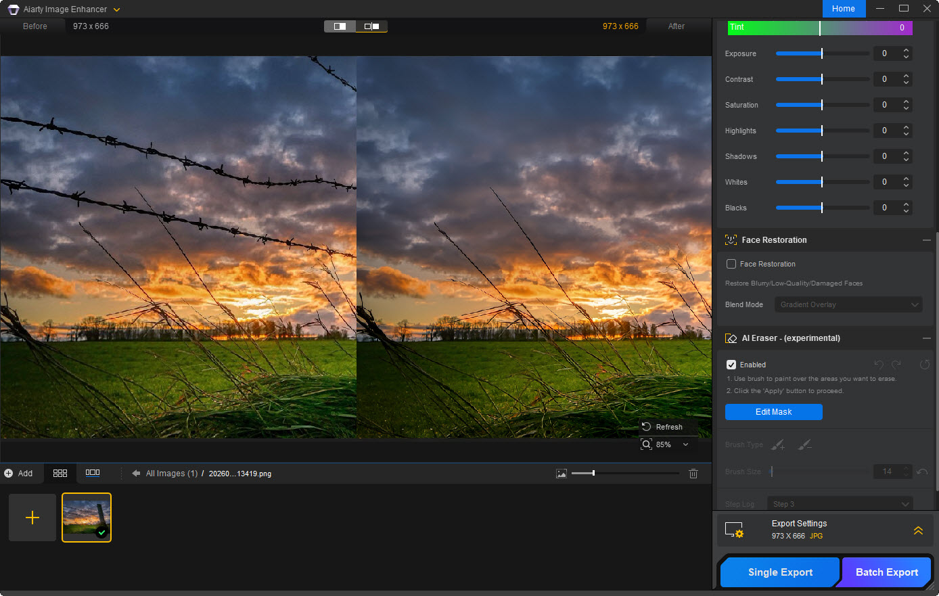Open the 85% zoom level dropdown

[x=685, y=444]
